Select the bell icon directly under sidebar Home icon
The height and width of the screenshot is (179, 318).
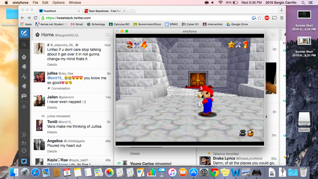24,66
